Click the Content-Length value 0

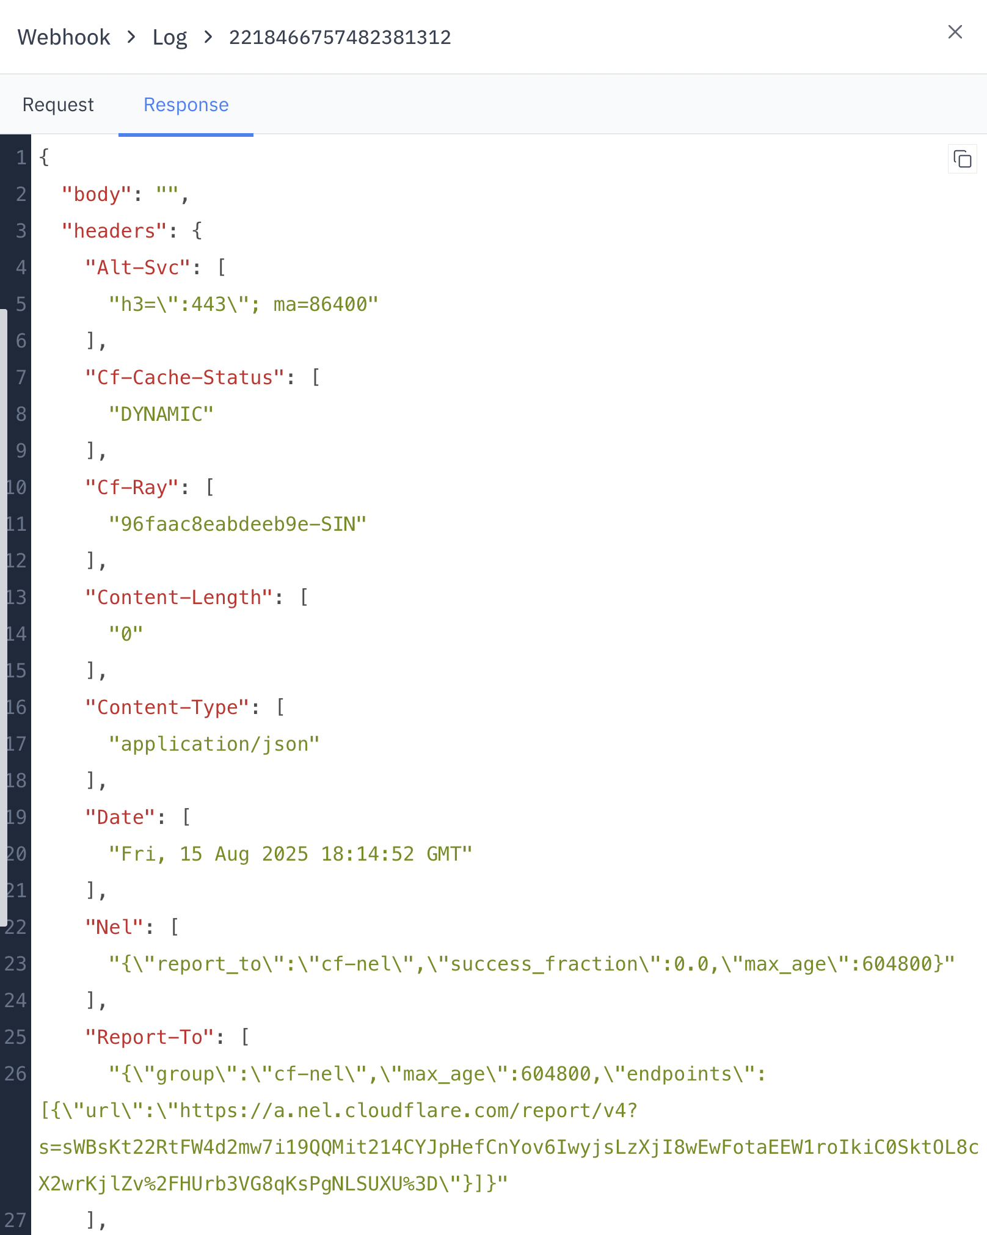(125, 633)
